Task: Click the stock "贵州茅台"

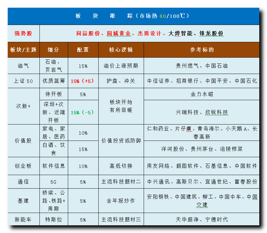Action: coord(202,149)
